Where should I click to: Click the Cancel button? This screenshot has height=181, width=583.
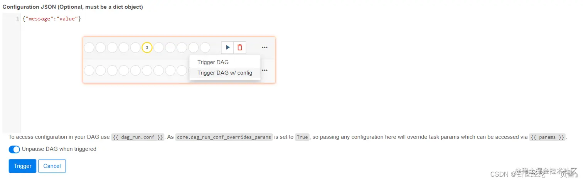click(x=52, y=166)
